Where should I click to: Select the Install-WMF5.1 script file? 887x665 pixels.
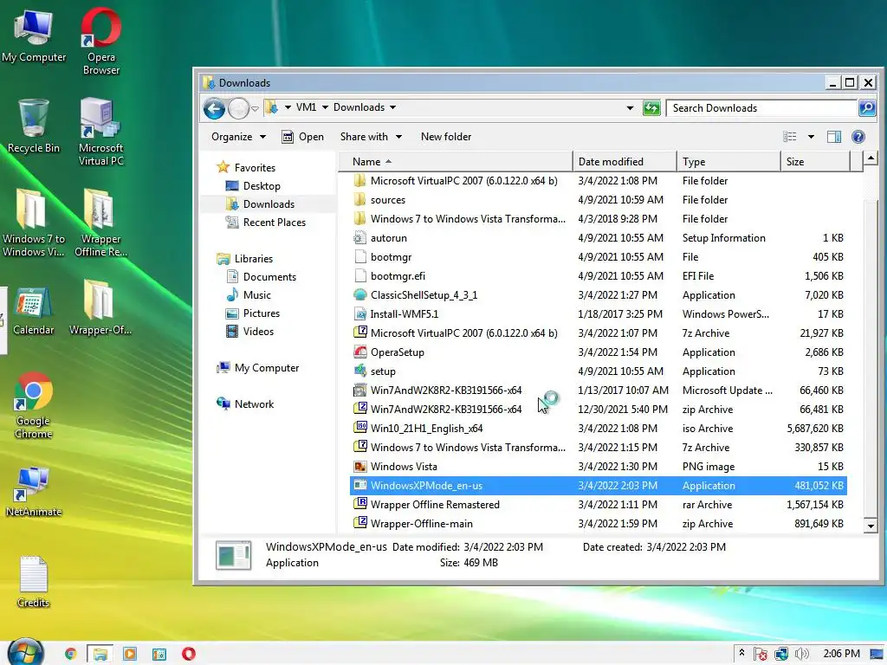[599, 313]
